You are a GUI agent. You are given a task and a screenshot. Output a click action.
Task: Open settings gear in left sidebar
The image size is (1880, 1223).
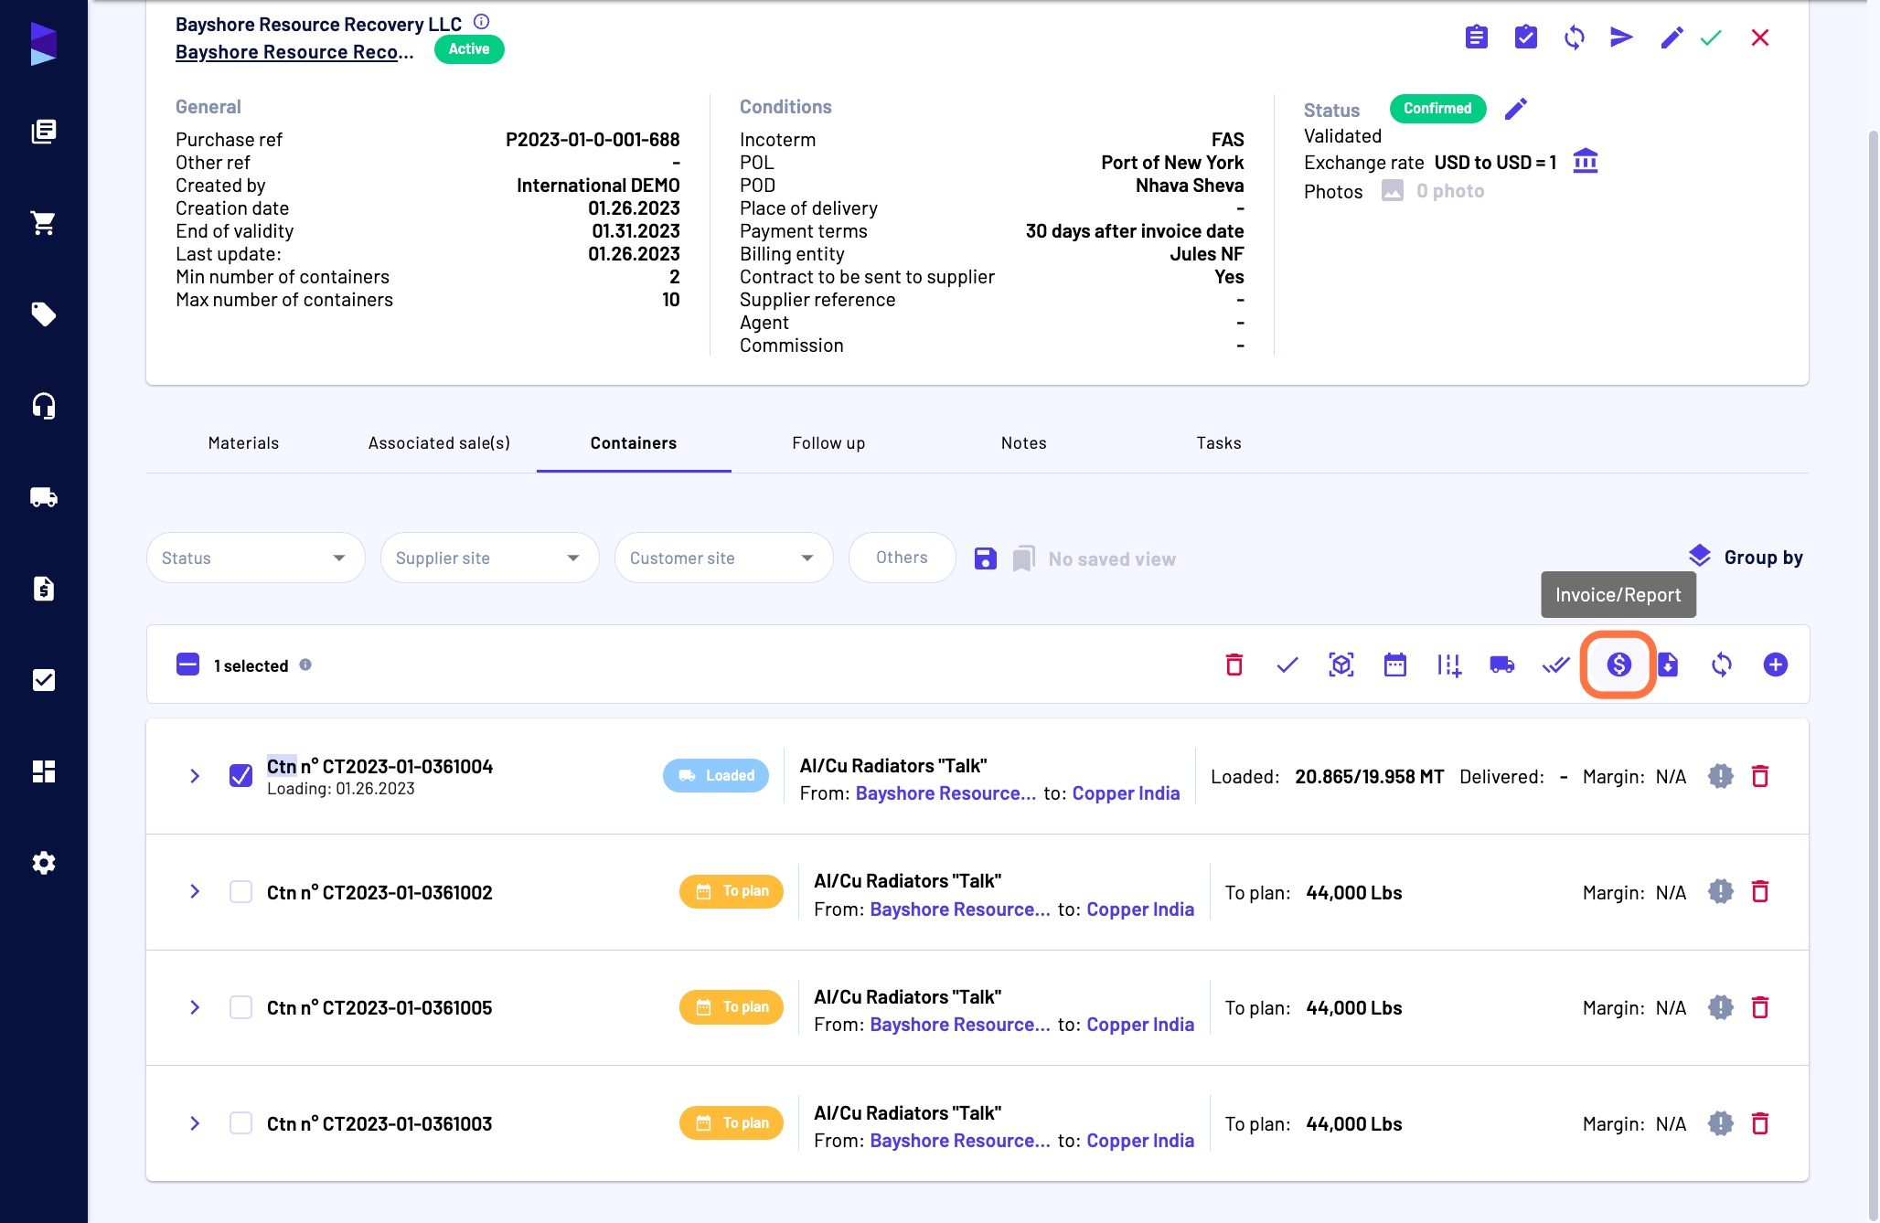tap(43, 863)
